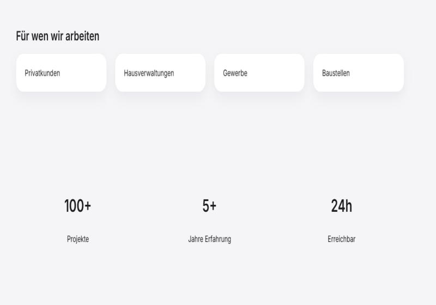Open the Privatkunden card
The width and height of the screenshot is (436, 305).
pyautogui.click(x=61, y=72)
